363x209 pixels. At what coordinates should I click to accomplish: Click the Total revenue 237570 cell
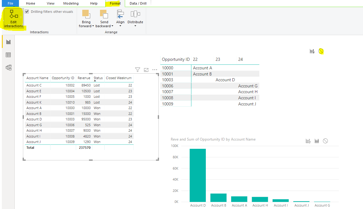[85, 148]
